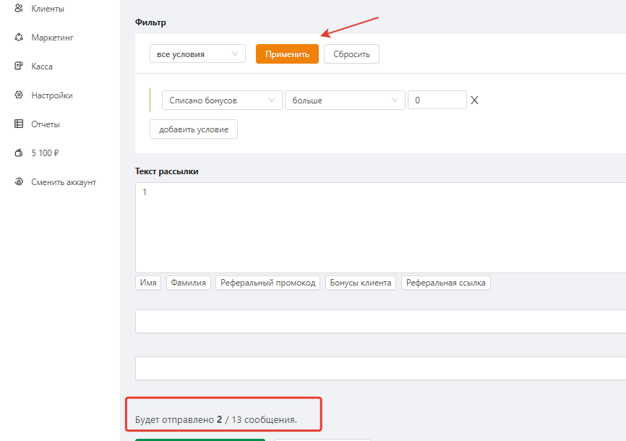Go to the Касса menu section
The image size is (626, 441).
click(42, 67)
